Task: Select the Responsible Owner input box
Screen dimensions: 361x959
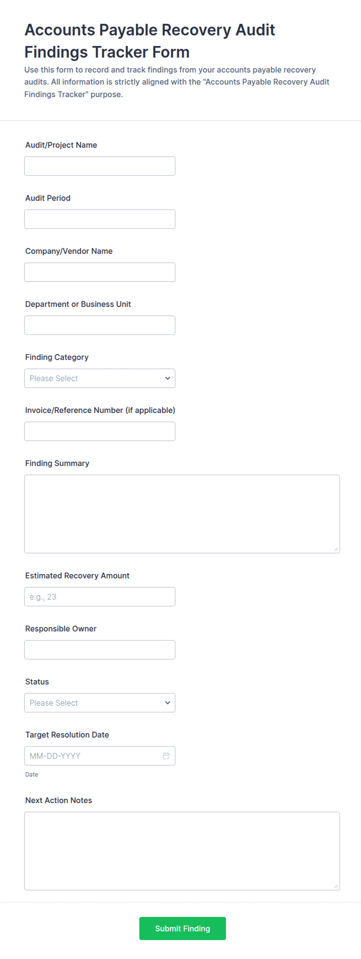Action: coord(100,649)
